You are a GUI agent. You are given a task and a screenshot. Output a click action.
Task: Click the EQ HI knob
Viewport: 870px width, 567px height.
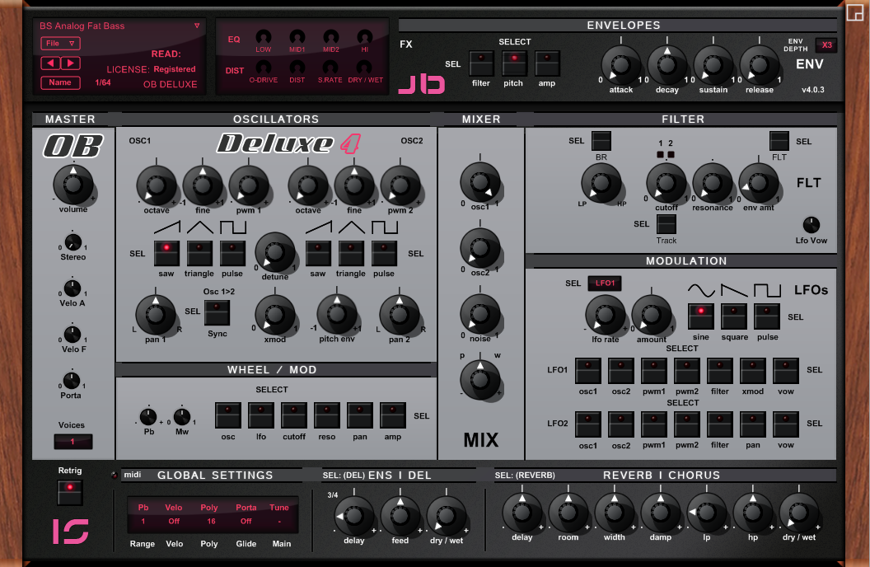click(x=364, y=37)
